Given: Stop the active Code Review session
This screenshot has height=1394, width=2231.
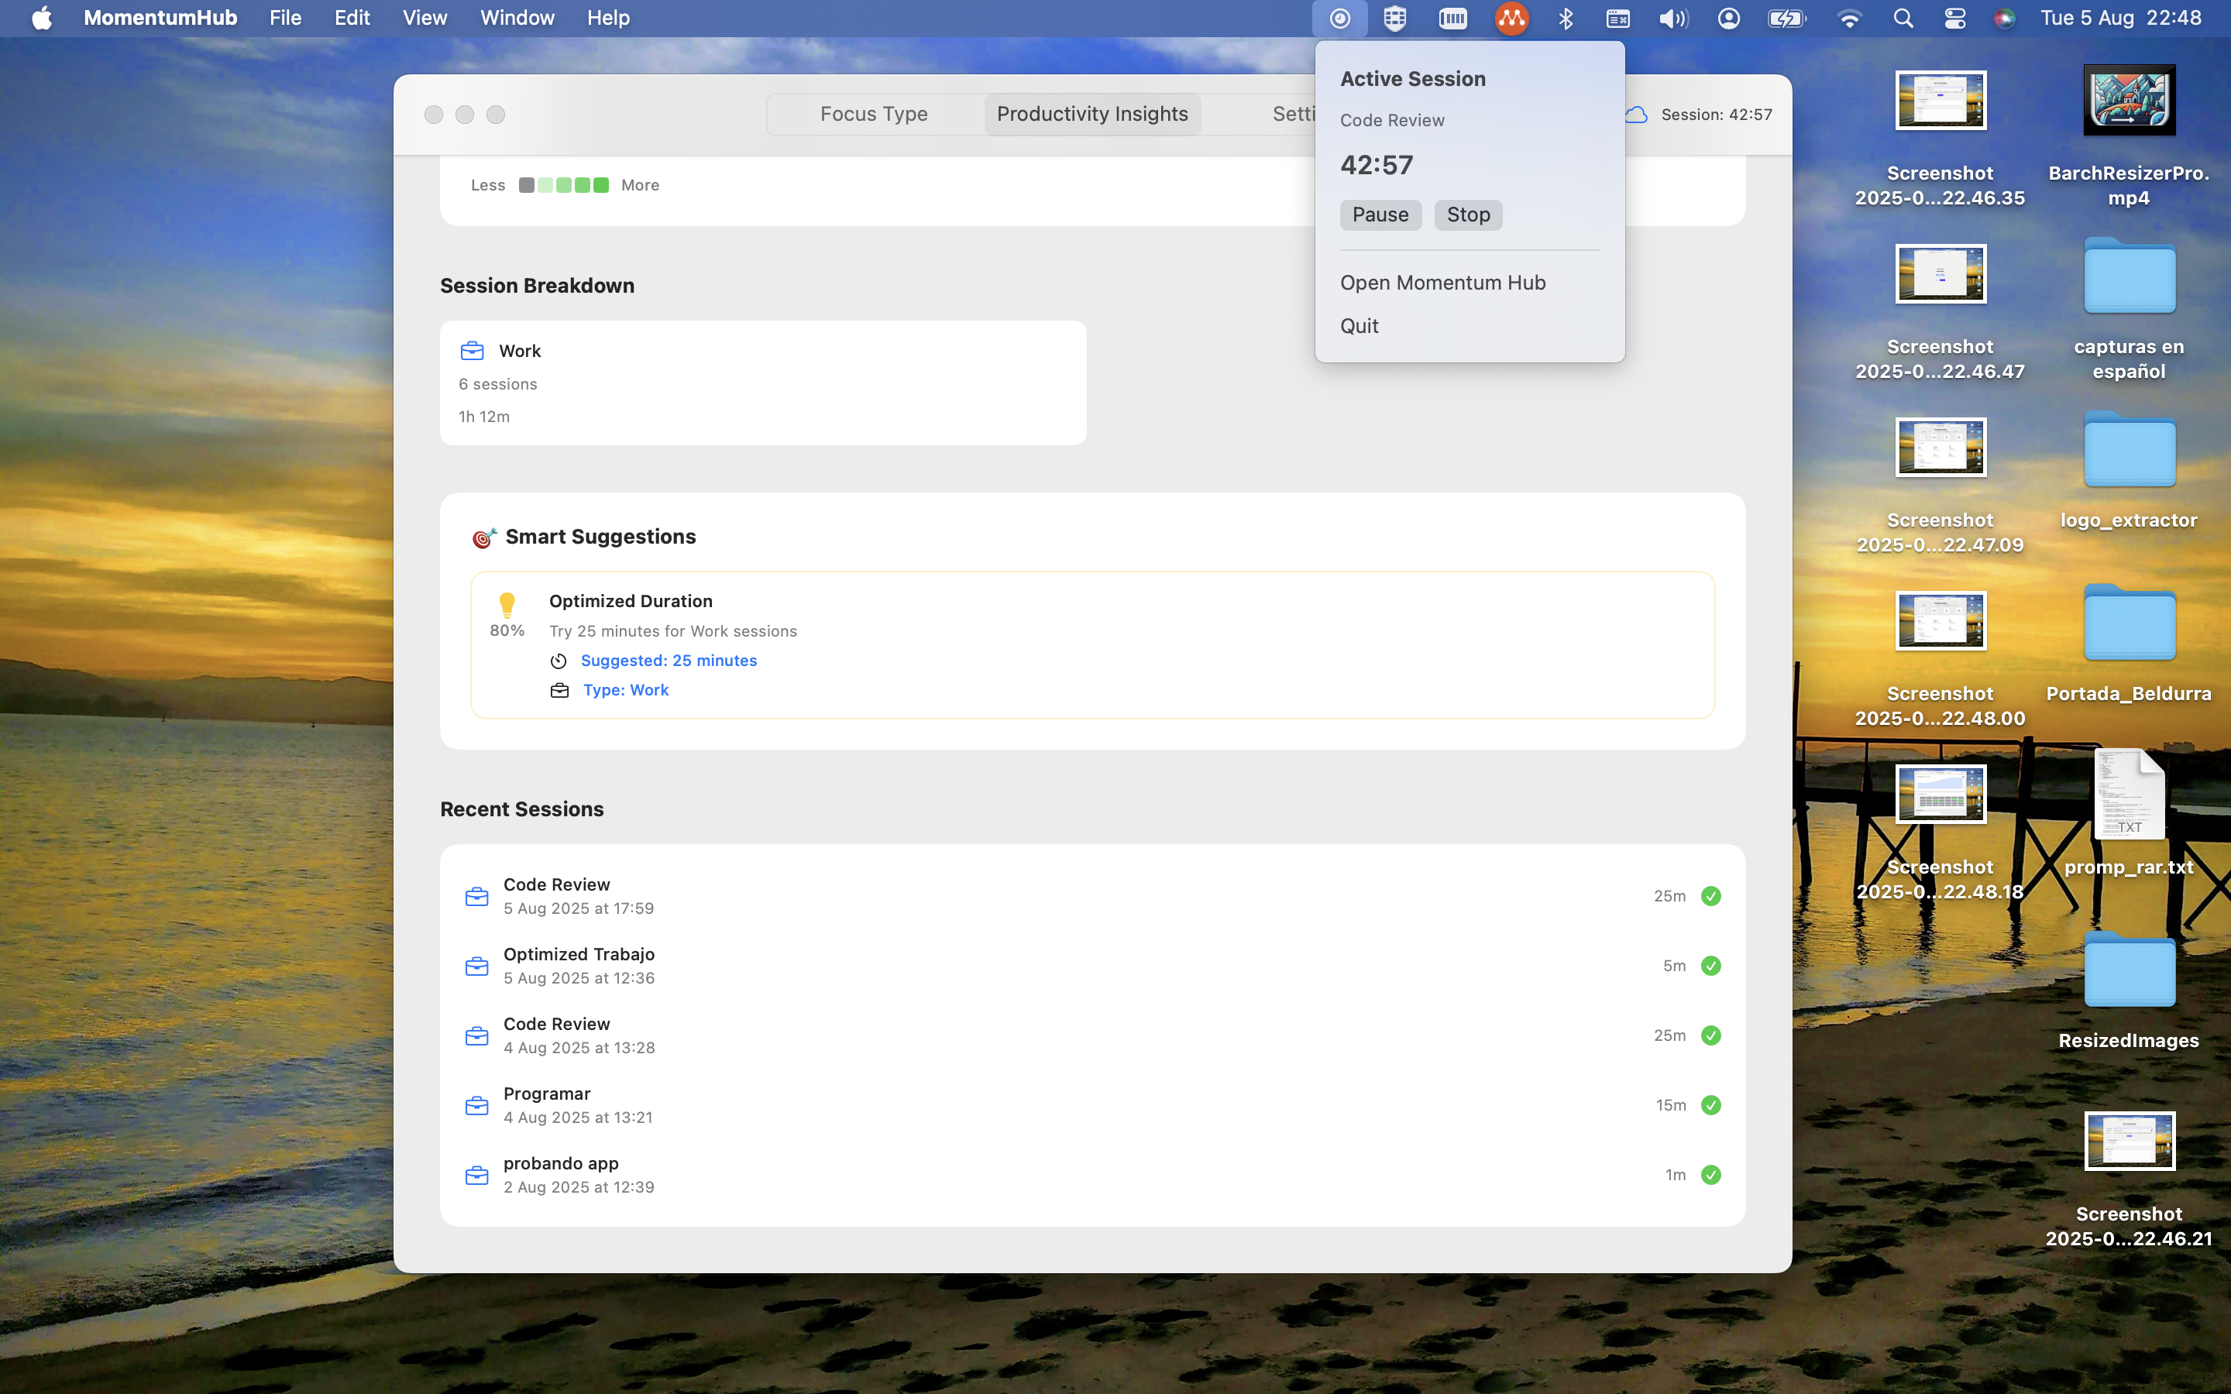Looking at the screenshot, I should [1468, 215].
